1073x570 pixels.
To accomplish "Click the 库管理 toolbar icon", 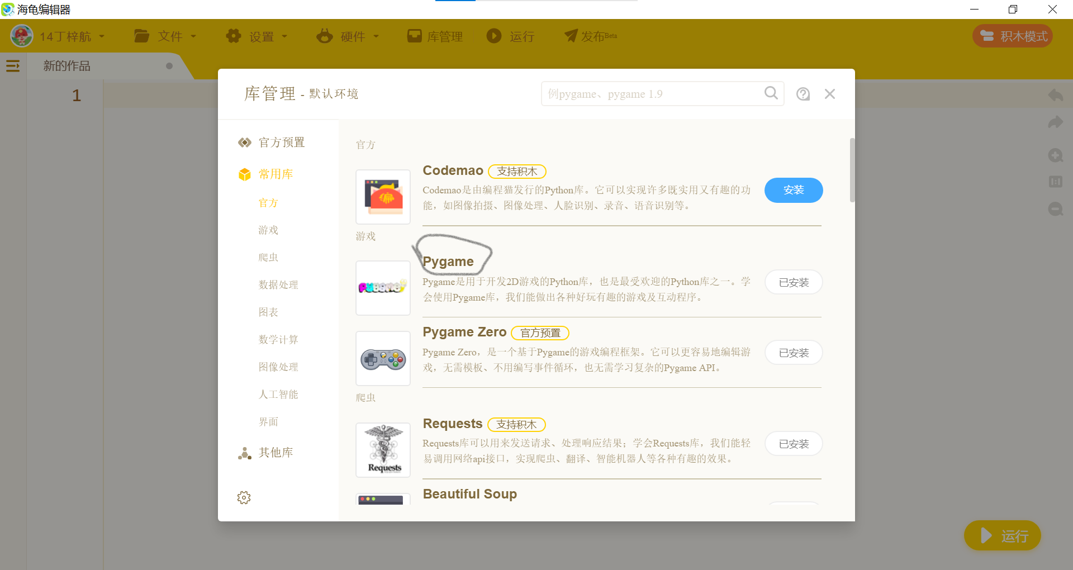I will coord(415,36).
